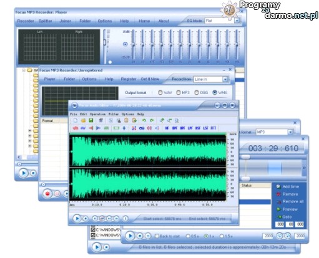
Task: Open the Record from Line in dropdown
Action: coord(225,79)
